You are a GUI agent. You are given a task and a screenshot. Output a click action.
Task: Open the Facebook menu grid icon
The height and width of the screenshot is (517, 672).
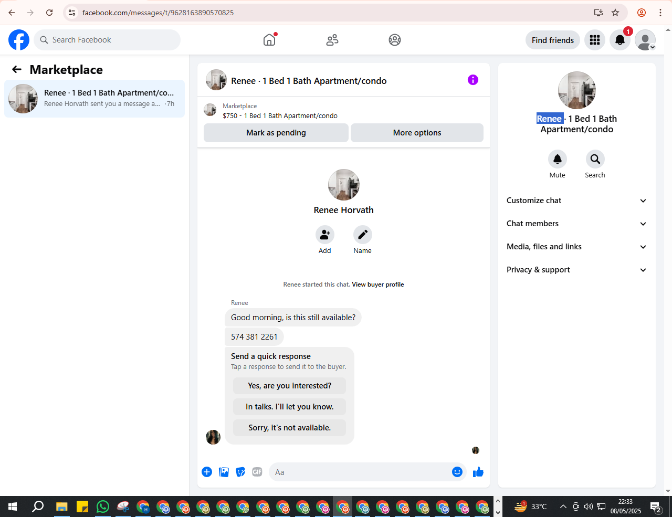point(595,40)
